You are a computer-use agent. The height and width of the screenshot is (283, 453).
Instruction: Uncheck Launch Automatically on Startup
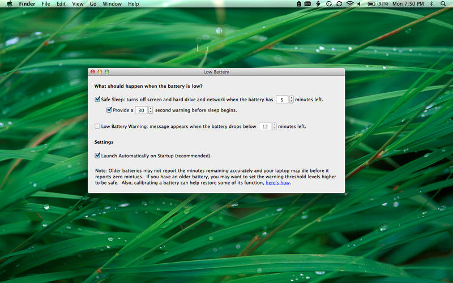click(x=97, y=155)
